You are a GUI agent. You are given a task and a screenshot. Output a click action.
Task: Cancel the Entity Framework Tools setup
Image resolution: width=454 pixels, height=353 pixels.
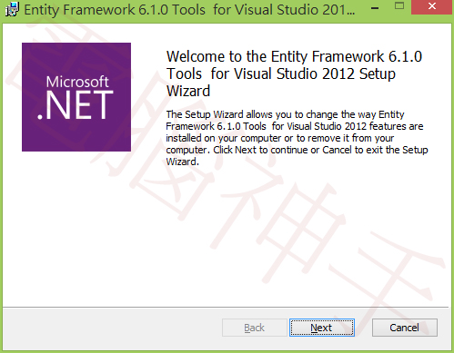coord(405,328)
